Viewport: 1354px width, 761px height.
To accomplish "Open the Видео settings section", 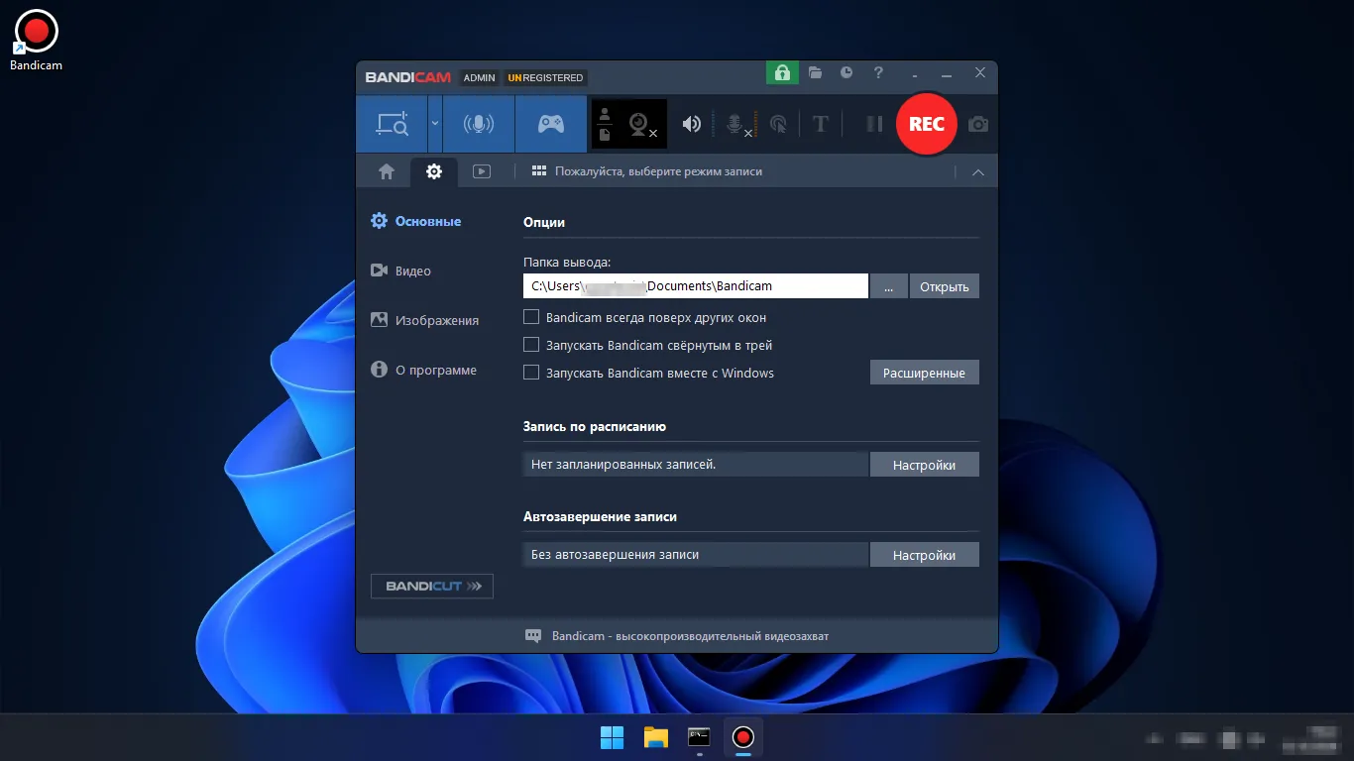I will click(400, 271).
